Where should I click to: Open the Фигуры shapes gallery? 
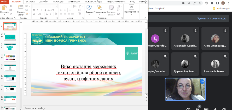pyautogui.click(x=89, y=8)
